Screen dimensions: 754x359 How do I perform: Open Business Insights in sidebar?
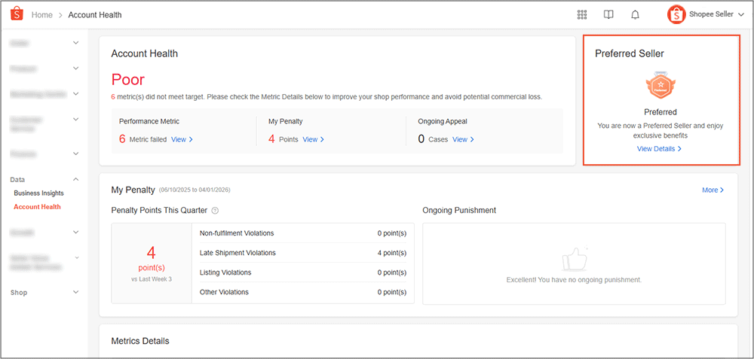pyautogui.click(x=38, y=193)
